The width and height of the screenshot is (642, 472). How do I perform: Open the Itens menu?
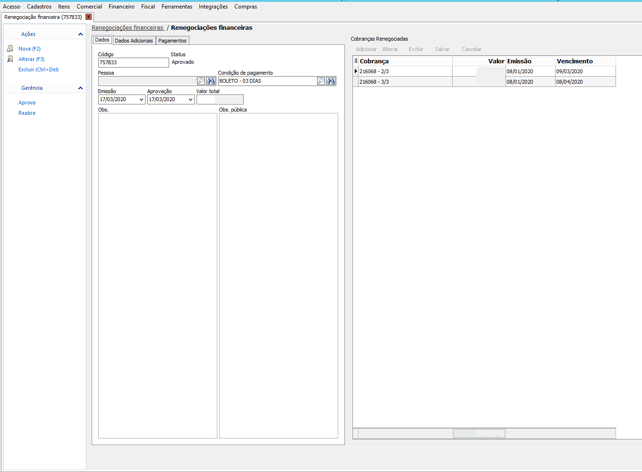click(64, 7)
